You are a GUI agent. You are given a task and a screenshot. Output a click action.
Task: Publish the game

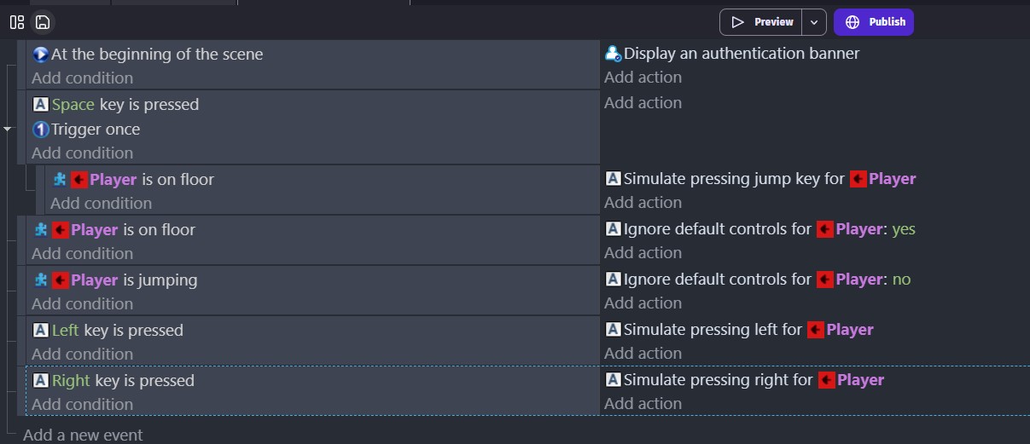(874, 22)
